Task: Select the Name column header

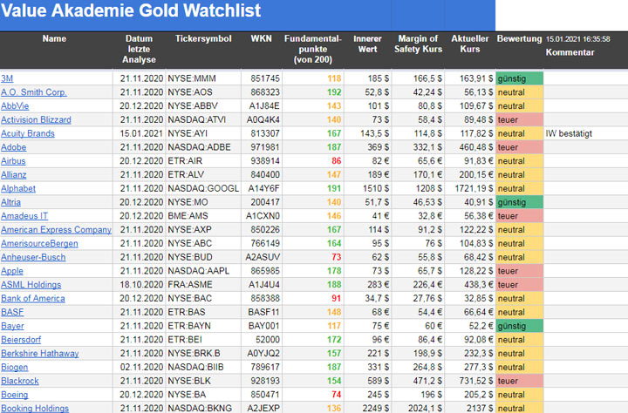Action: point(54,39)
